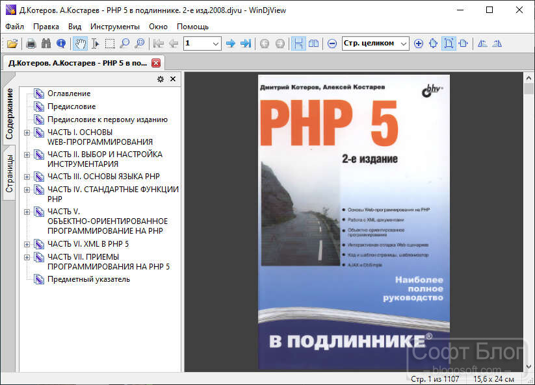Viewport: 535px width, 385px height.
Task: Click the zoom in plus icon
Action: coord(418,43)
